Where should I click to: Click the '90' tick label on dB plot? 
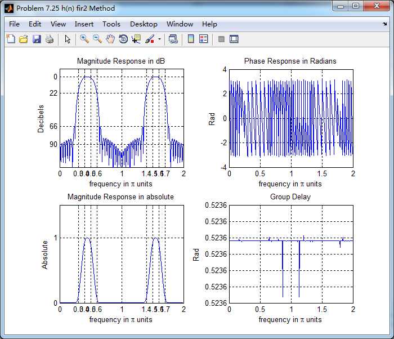(x=53, y=144)
